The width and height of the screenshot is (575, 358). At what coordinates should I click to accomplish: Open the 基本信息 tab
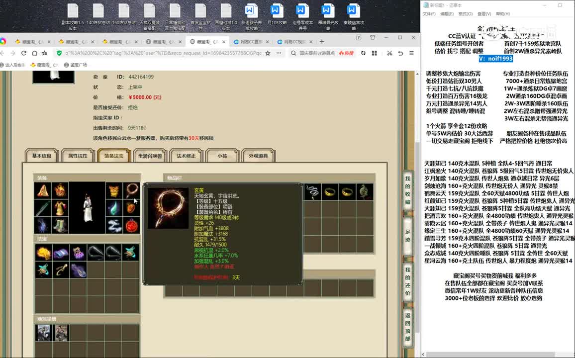[x=42, y=156]
